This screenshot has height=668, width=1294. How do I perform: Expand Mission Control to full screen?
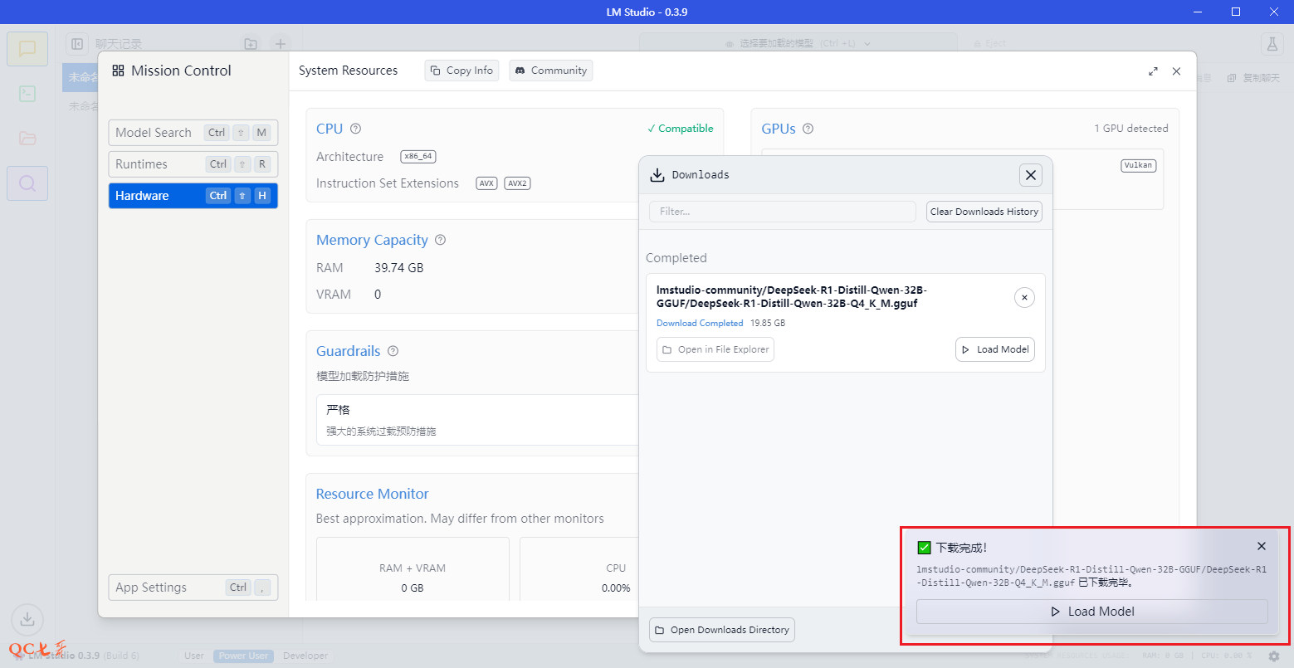pos(1153,71)
